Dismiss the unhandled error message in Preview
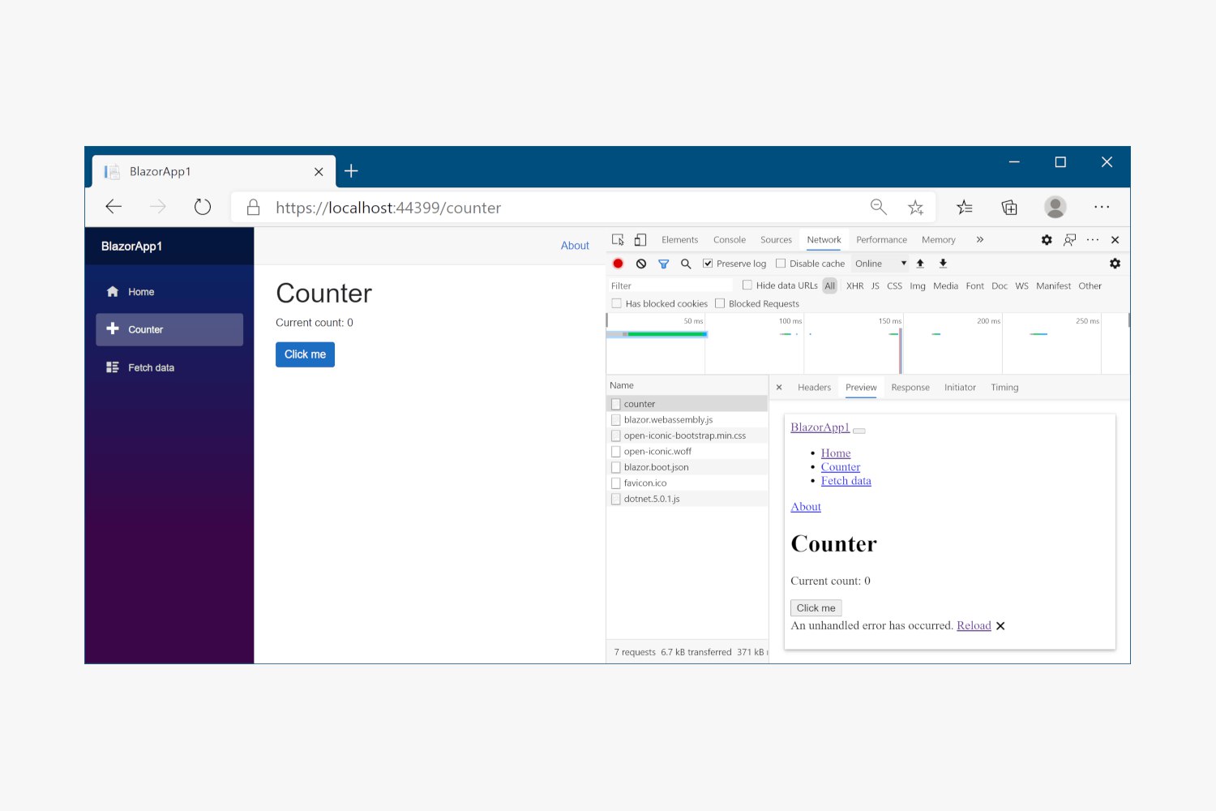1216x811 pixels. click(x=1000, y=626)
